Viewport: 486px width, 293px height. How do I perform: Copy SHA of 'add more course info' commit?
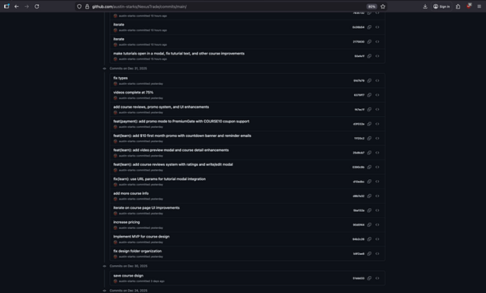[369, 196]
